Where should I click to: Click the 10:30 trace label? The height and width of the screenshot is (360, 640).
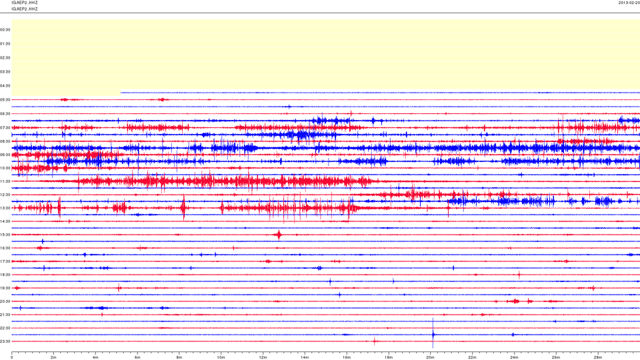pyautogui.click(x=5, y=168)
